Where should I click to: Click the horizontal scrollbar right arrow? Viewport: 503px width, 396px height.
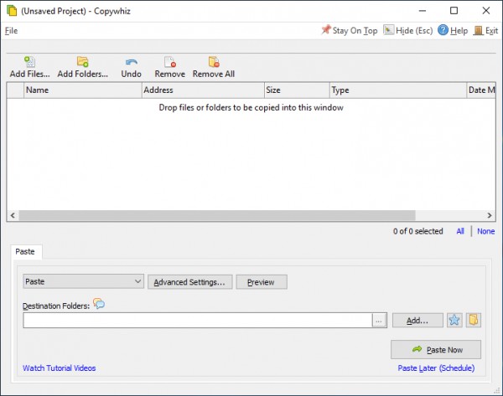490,215
